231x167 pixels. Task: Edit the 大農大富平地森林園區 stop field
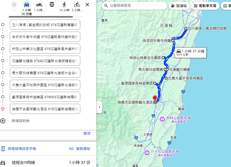(45, 85)
